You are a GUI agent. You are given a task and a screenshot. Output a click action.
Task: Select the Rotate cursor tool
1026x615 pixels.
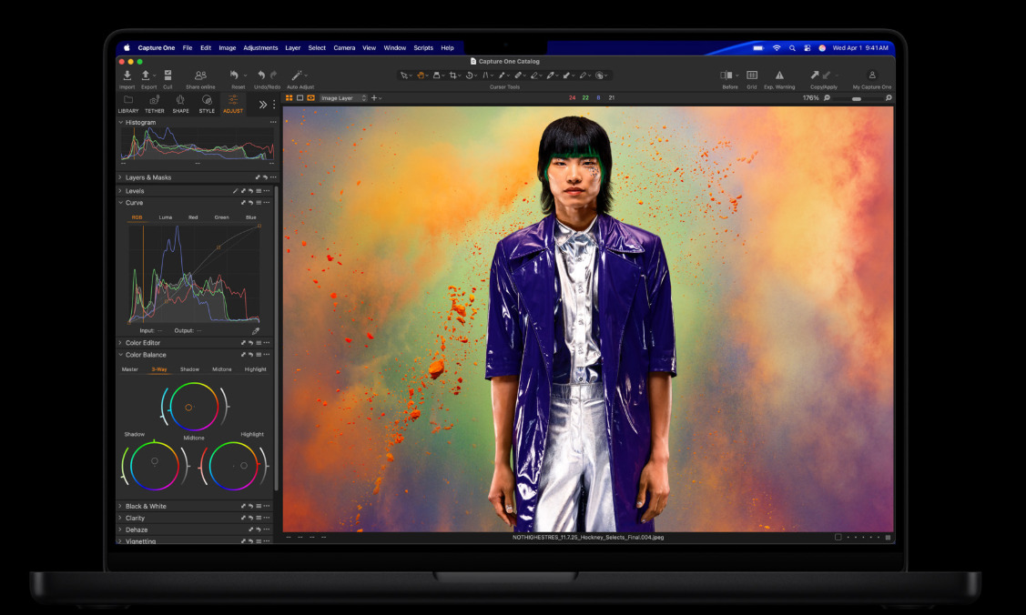coord(469,76)
